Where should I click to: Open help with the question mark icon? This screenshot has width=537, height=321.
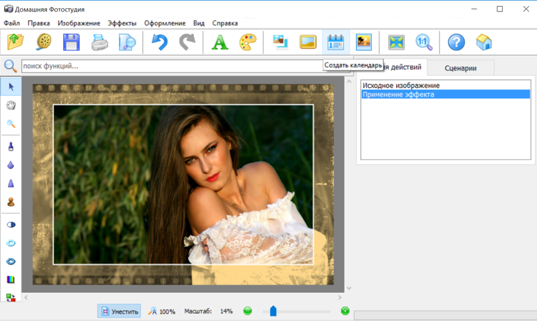pos(456,42)
